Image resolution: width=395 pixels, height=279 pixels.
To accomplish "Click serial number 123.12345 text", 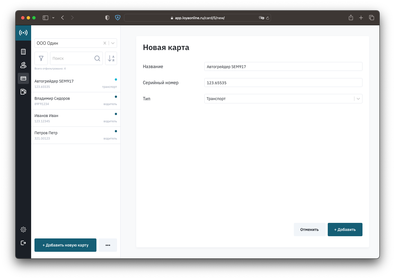I will click(x=42, y=121).
